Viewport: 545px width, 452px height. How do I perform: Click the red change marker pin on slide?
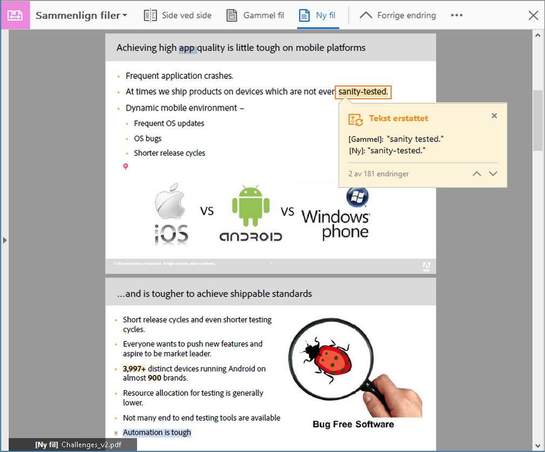coord(125,166)
